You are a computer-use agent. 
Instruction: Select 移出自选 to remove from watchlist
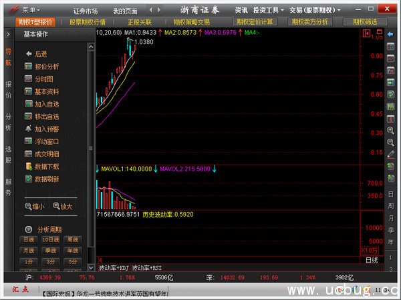pos(41,117)
